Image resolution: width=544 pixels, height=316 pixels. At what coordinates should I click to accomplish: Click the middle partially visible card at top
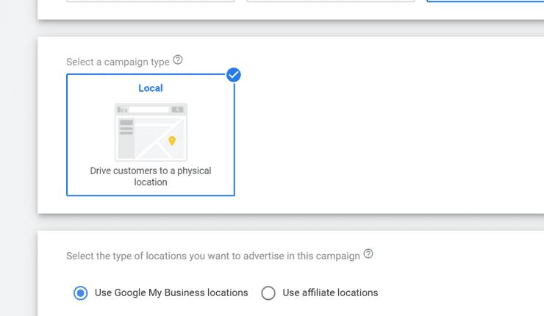click(x=331, y=1)
